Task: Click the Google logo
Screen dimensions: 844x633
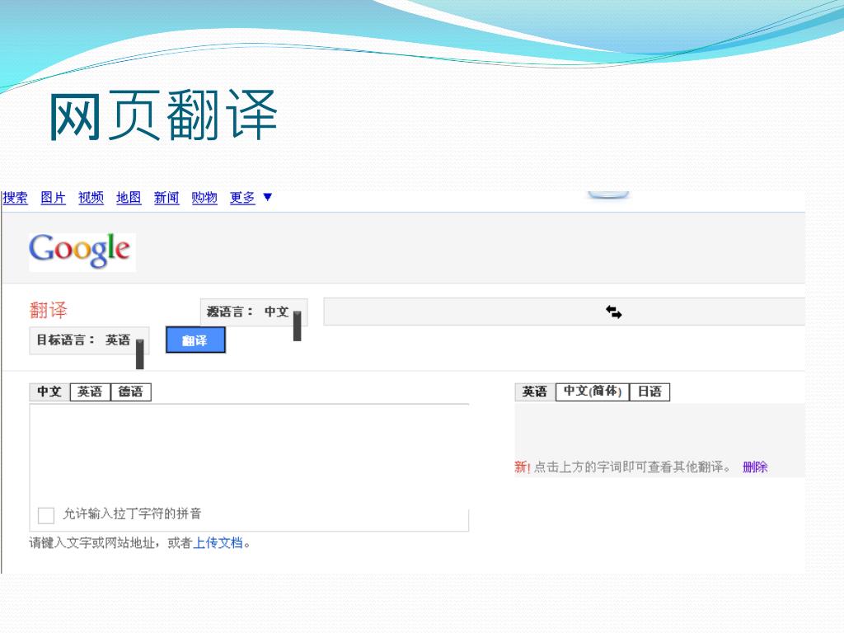Action: (x=82, y=251)
